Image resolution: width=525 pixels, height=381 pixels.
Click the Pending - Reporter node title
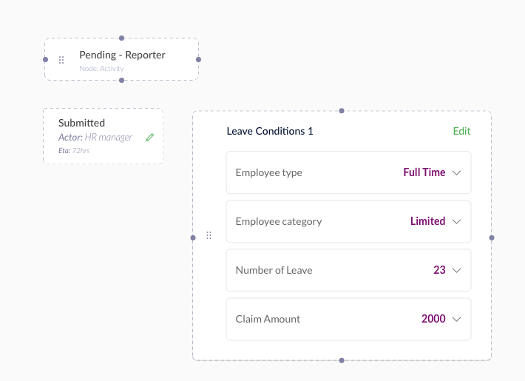(x=122, y=55)
